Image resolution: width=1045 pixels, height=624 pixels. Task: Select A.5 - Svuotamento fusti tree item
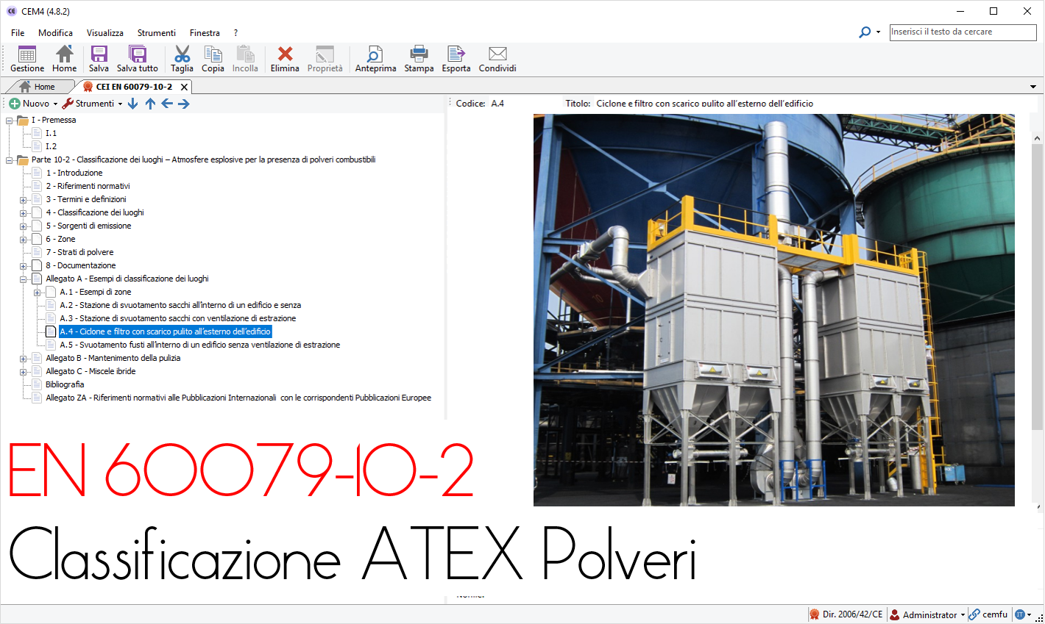coord(199,345)
